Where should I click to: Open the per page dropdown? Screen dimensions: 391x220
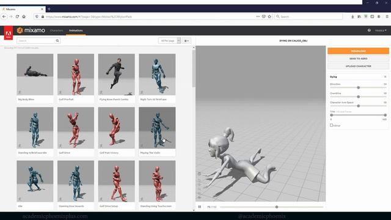[169, 41]
